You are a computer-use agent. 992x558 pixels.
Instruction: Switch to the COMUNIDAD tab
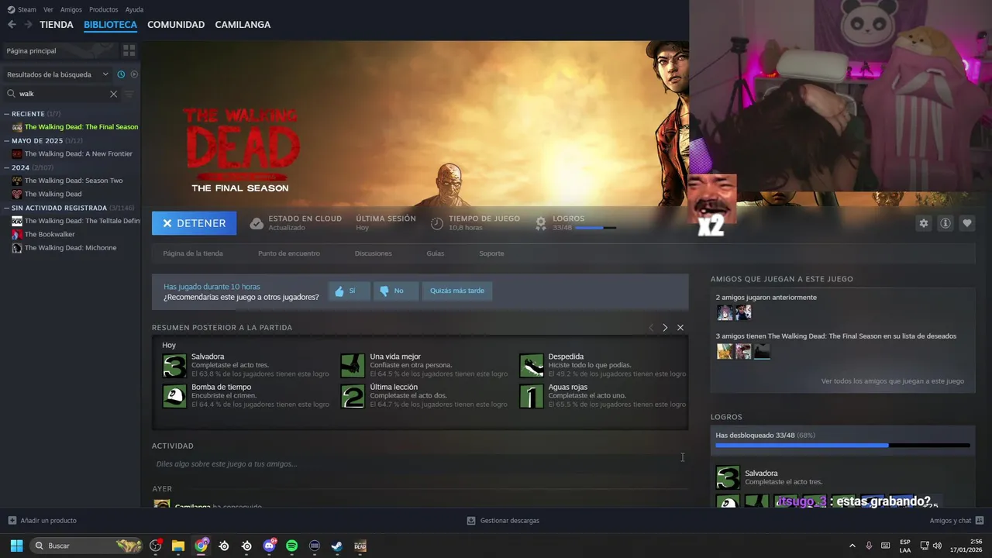[176, 25]
